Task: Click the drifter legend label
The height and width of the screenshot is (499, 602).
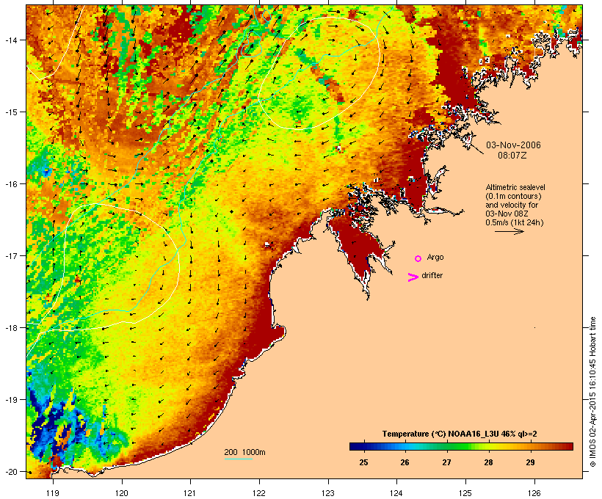Action: pyautogui.click(x=432, y=275)
